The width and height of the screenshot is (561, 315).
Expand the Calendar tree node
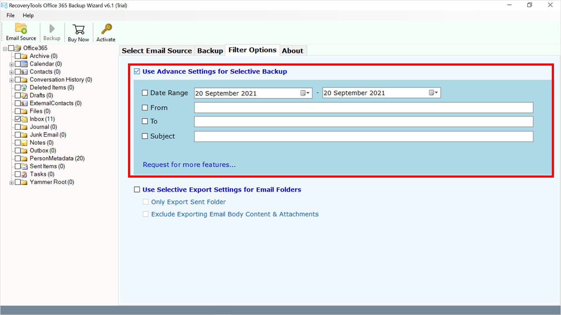11,64
